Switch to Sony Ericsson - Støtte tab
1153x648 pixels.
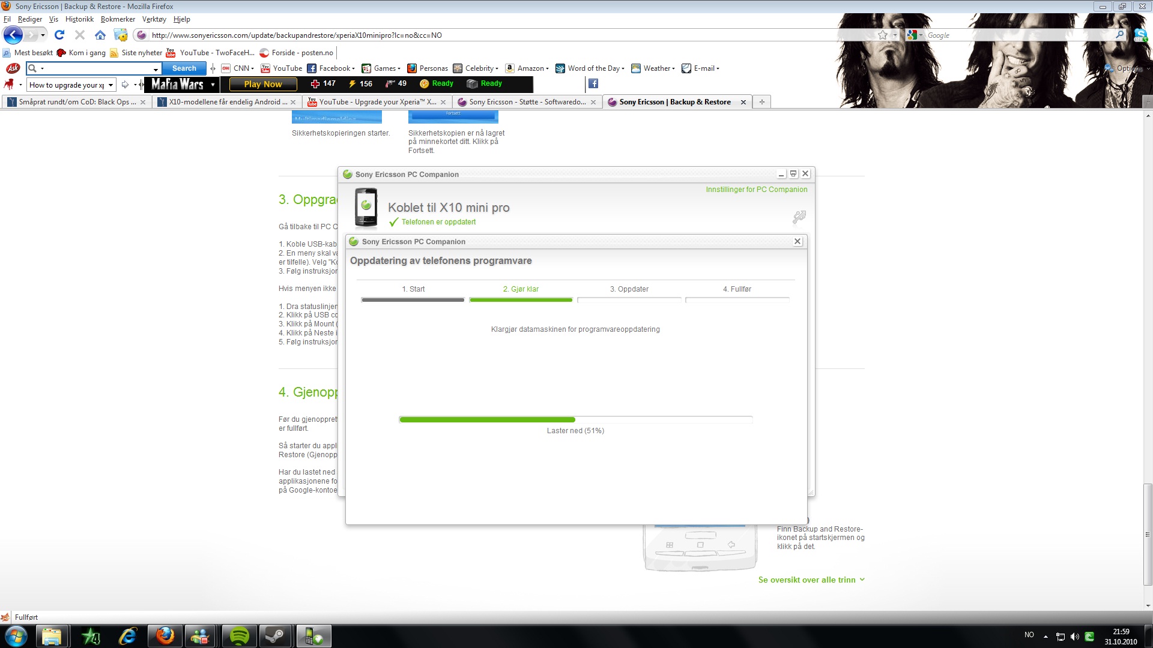pos(527,102)
